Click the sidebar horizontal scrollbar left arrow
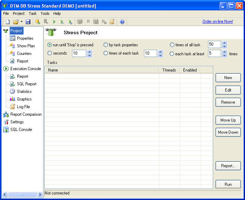Viewport: 245px width, 200px height. 5,194
